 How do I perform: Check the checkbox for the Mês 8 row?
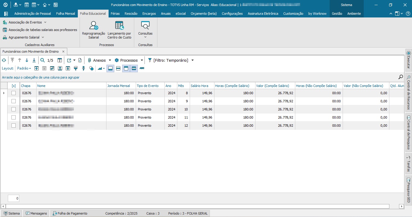[x=14, y=93]
